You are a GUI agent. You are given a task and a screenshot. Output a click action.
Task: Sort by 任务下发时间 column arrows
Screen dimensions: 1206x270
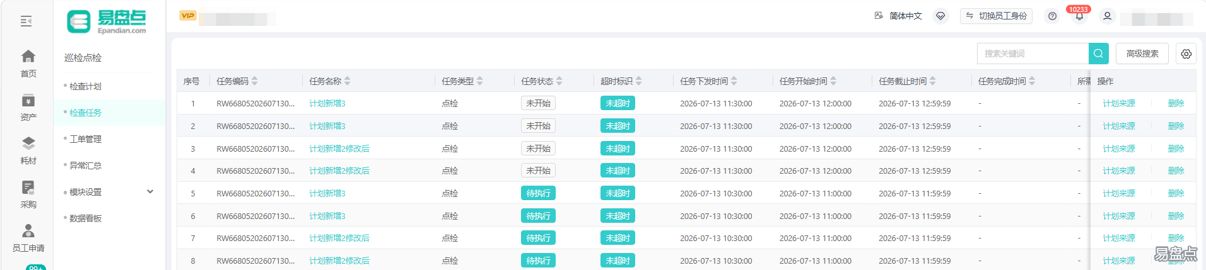734,81
